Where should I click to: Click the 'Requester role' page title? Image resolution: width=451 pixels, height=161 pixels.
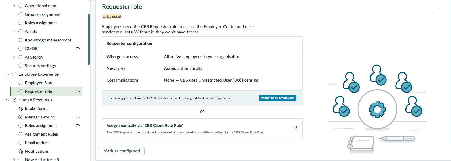tap(122, 7)
